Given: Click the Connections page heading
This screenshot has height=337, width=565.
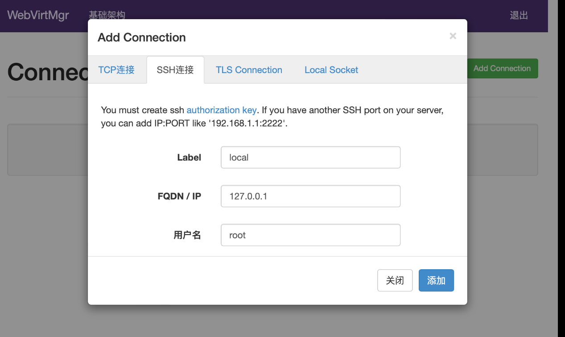Looking at the screenshot, I should [x=47, y=72].
